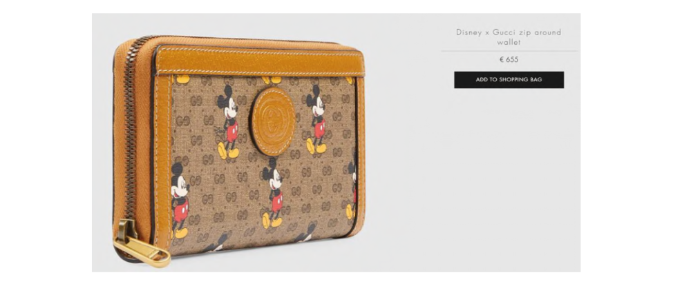
Task: Select the € 655 price text
Action: point(509,60)
